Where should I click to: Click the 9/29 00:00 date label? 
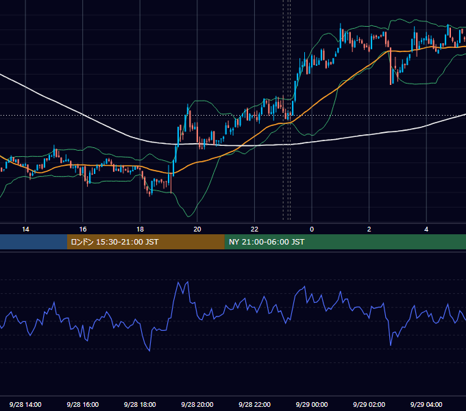pyautogui.click(x=312, y=404)
